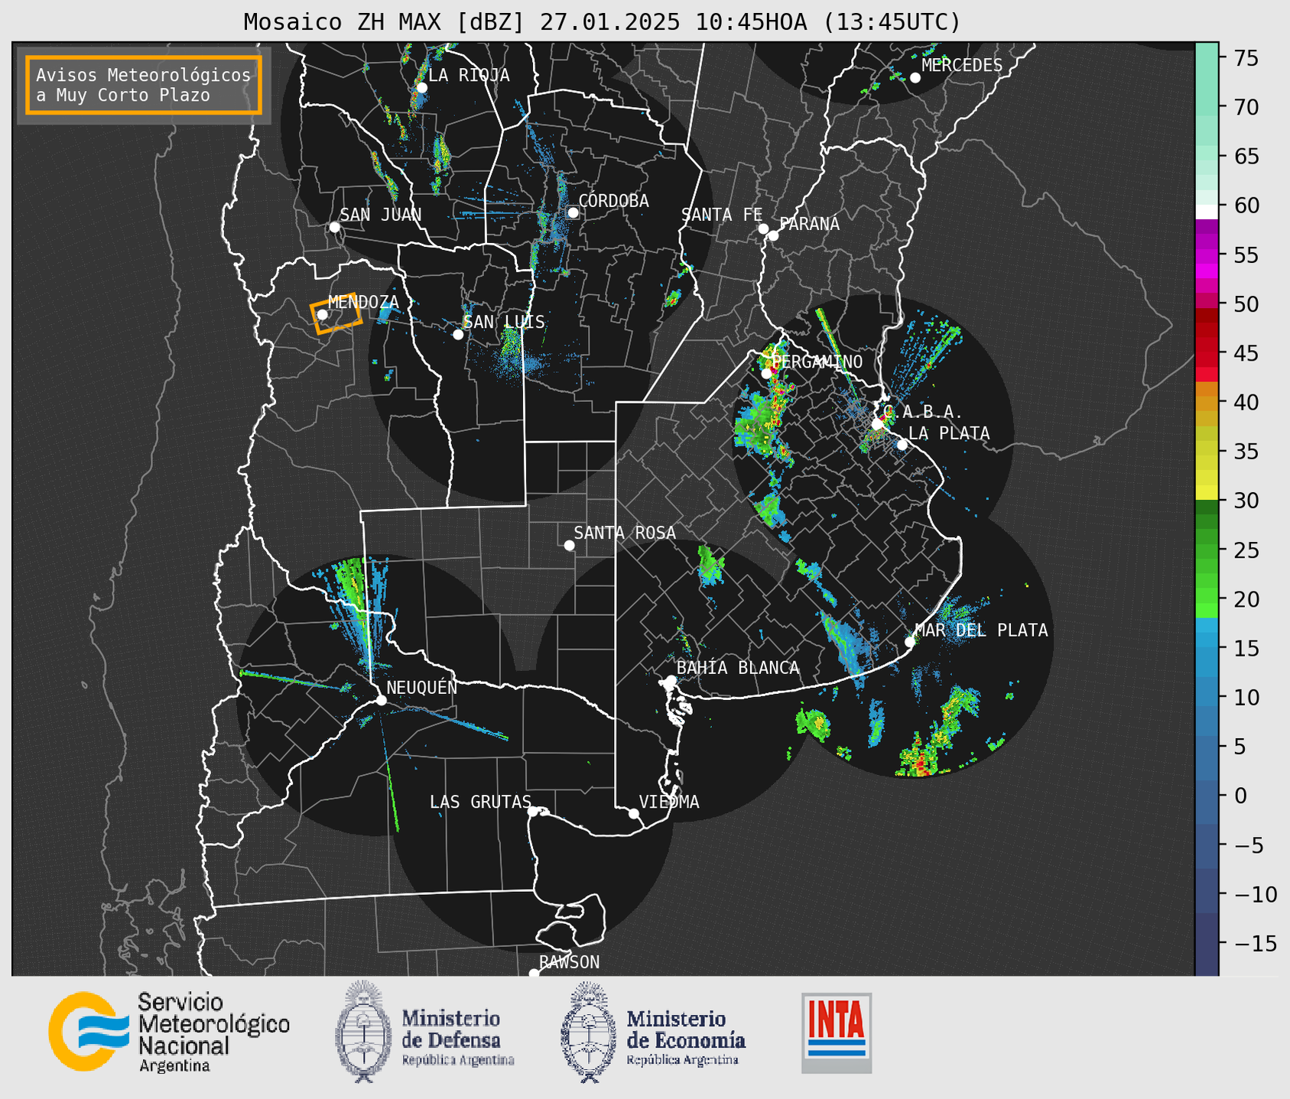Viewport: 1290px width, 1099px height.
Task: Click the 60 dBZ white band on color scale
Action: (x=1207, y=211)
